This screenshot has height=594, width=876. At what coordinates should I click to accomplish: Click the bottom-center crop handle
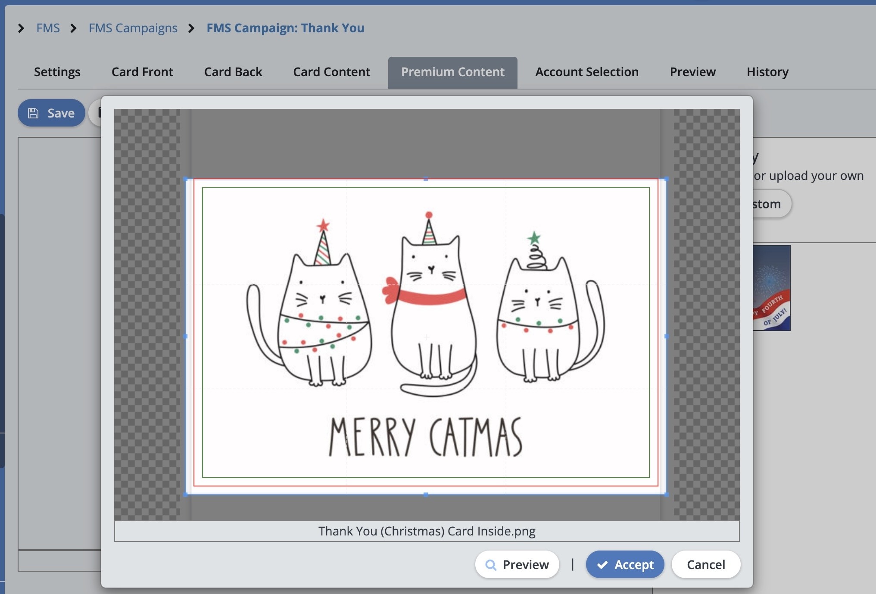click(426, 495)
